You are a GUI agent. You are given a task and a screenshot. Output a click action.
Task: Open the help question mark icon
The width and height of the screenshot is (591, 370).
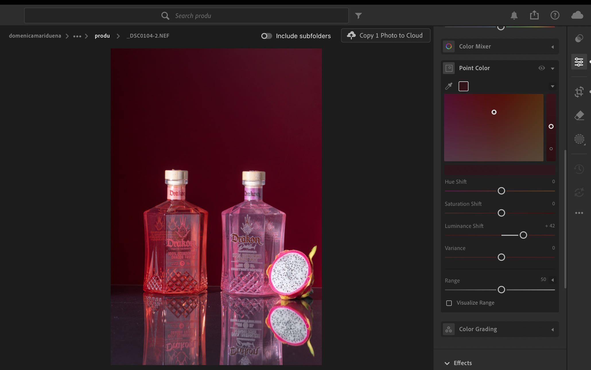click(x=555, y=15)
